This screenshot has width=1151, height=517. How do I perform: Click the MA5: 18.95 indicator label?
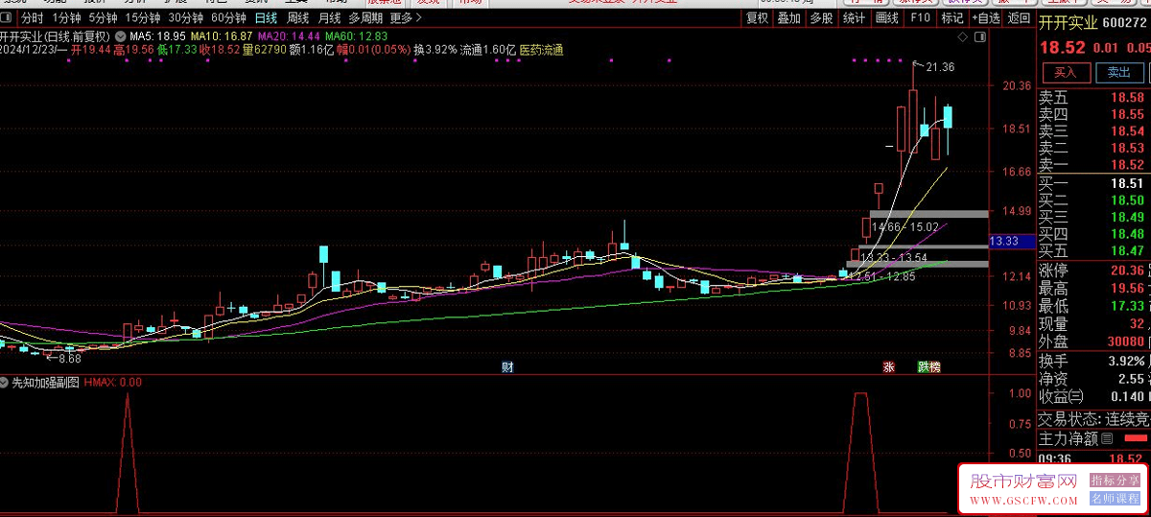tap(156, 36)
